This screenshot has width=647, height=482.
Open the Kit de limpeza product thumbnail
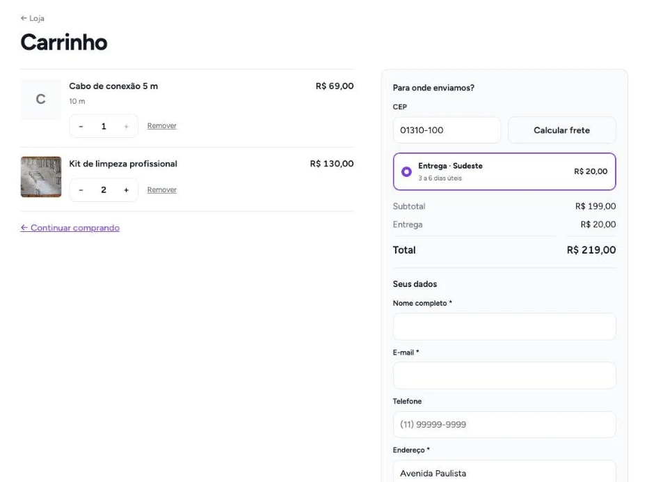41,177
